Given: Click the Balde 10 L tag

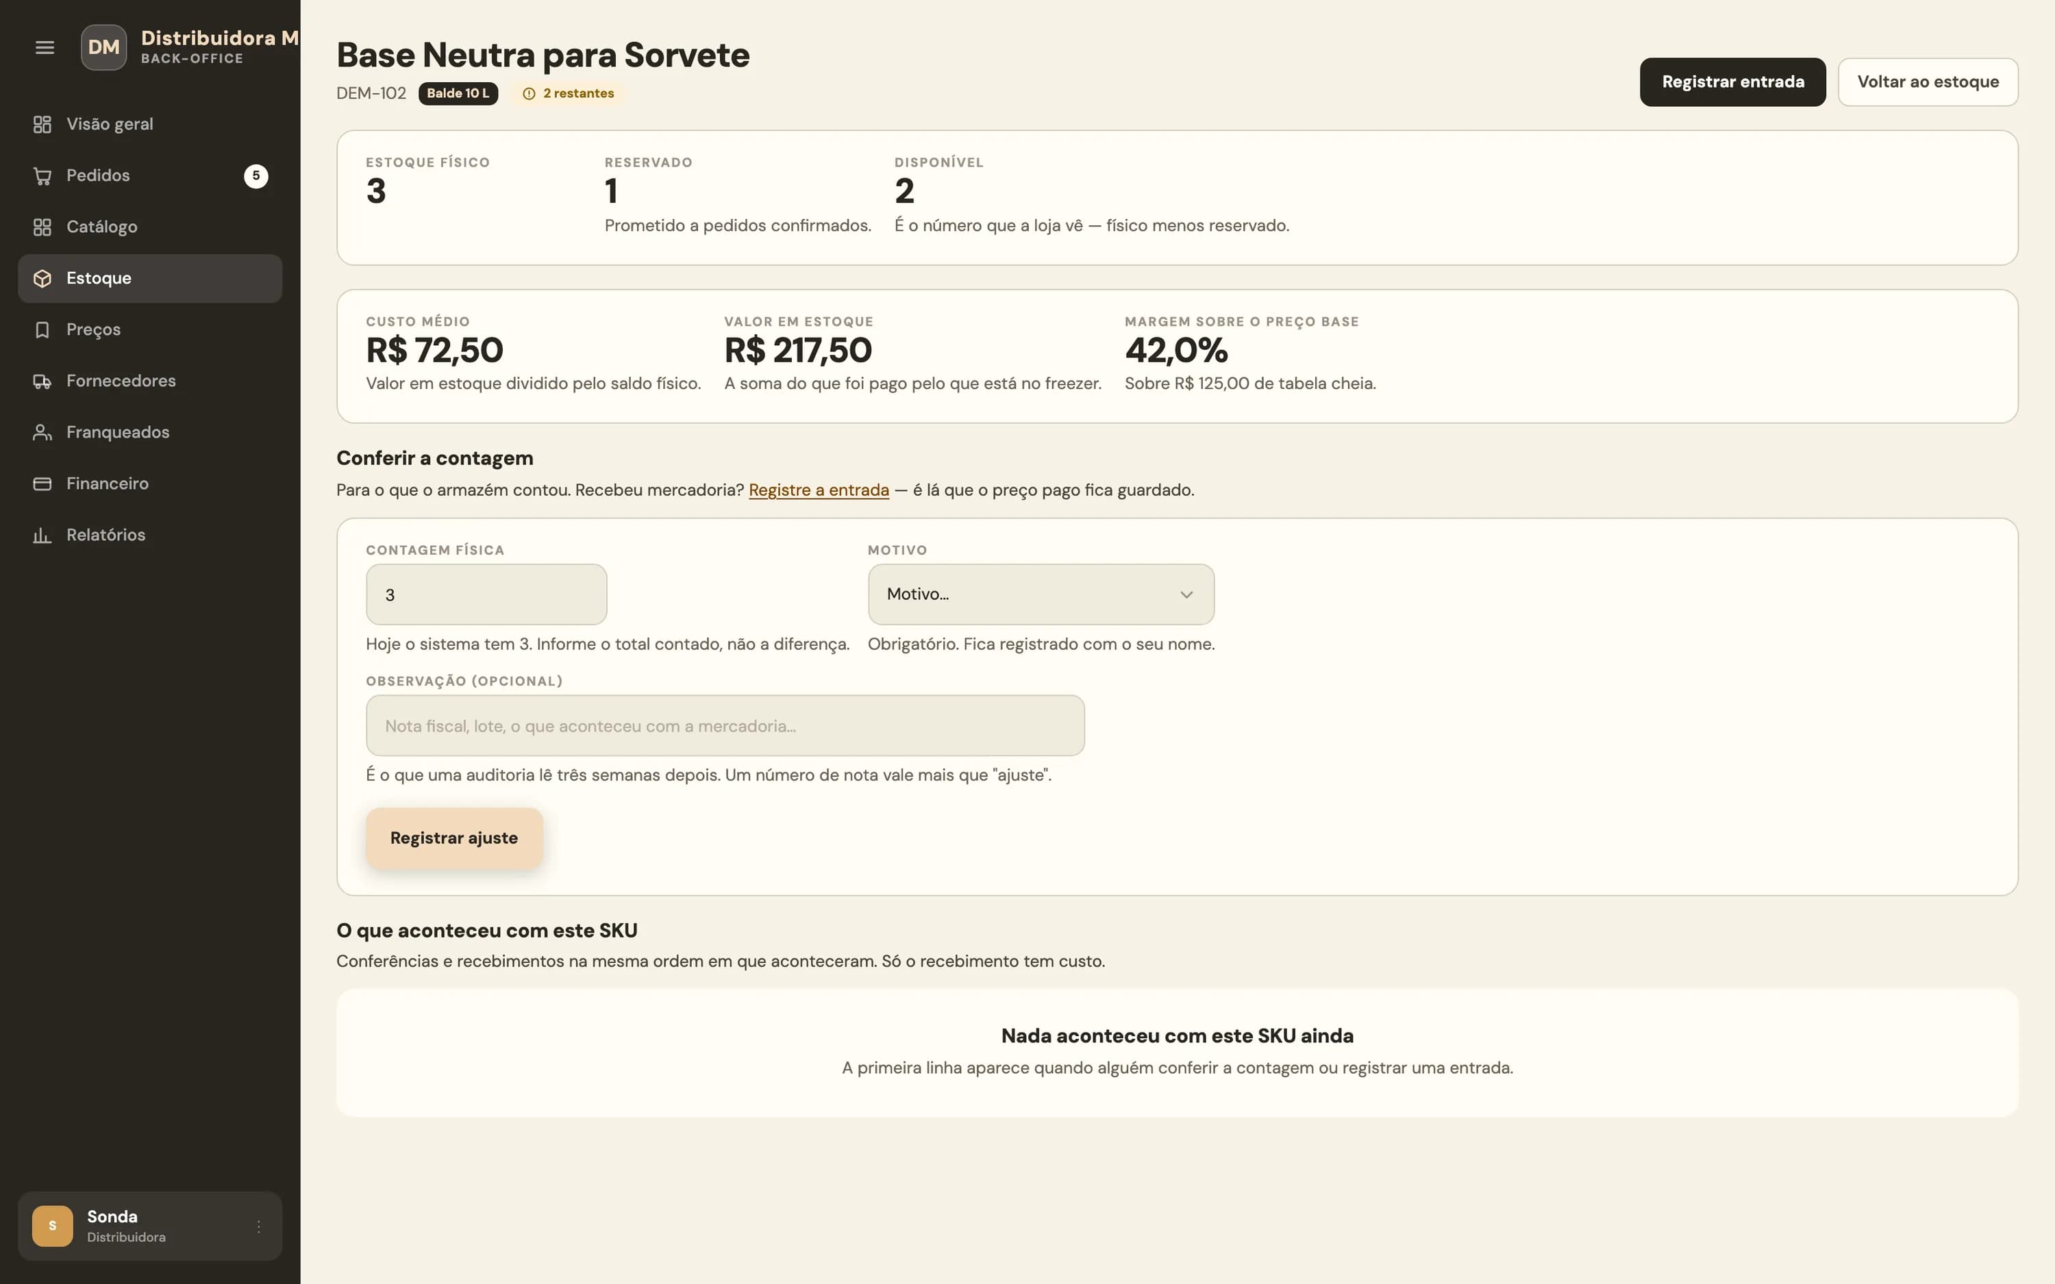Looking at the screenshot, I should (x=458, y=93).
